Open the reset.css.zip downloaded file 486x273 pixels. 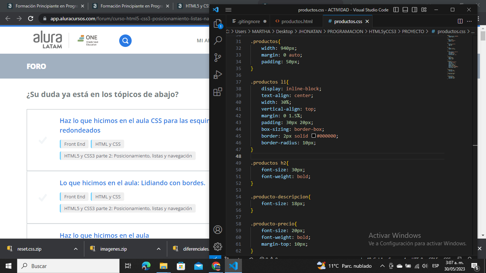[29, 249]
